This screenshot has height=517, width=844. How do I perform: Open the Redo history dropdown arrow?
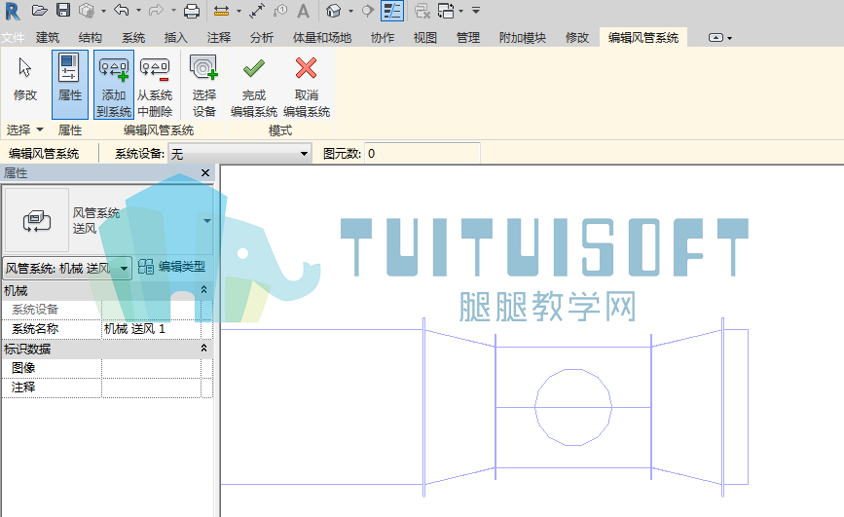tap(173, 11)
